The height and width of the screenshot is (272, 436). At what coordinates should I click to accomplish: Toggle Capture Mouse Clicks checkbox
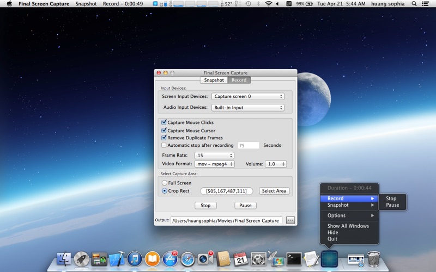164,122
